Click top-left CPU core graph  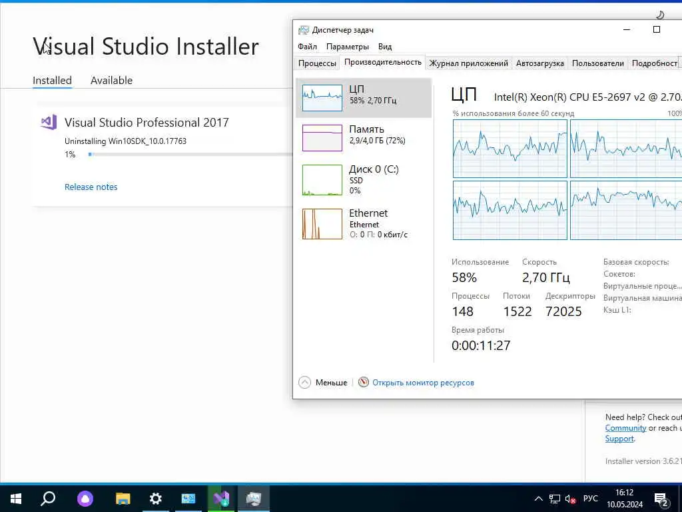[x=510, y=149]
